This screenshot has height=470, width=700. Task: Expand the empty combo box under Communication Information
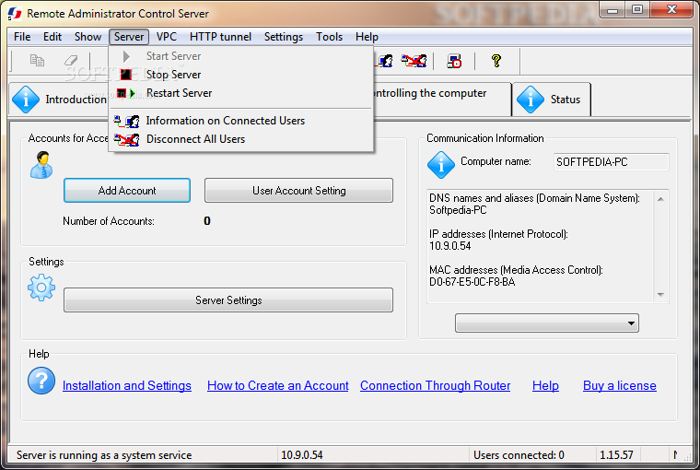(x=547, y=323)
